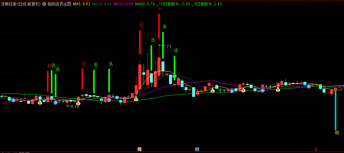Viewport: 344px width, 153px height.
Task: Click the MA20: 6.69 legend entry
Action: (123, 4)
